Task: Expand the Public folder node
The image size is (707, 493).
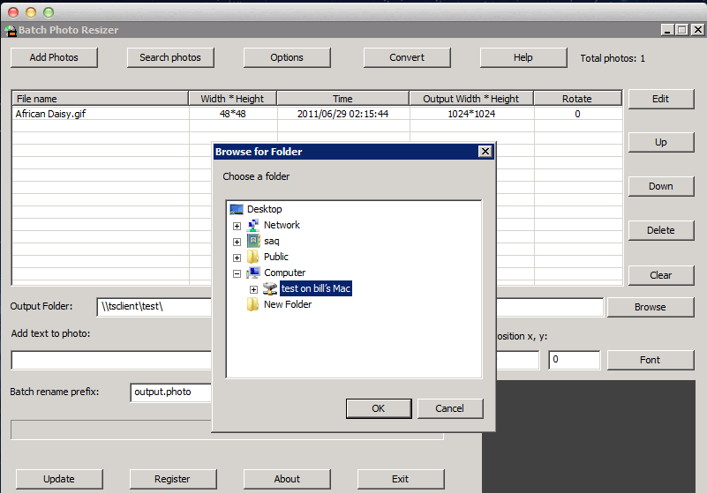Action: (237, 258)
